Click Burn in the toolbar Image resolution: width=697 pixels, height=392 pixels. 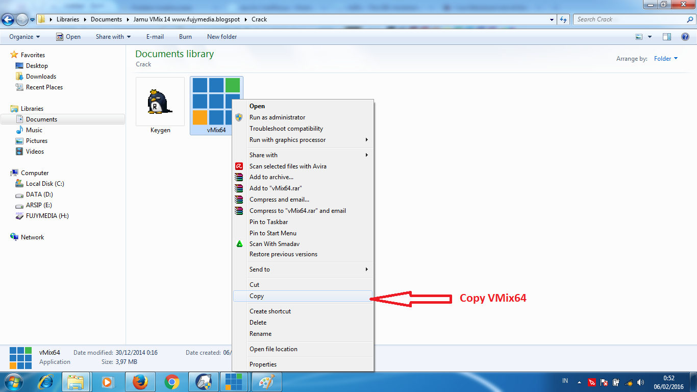pos(186,37)
